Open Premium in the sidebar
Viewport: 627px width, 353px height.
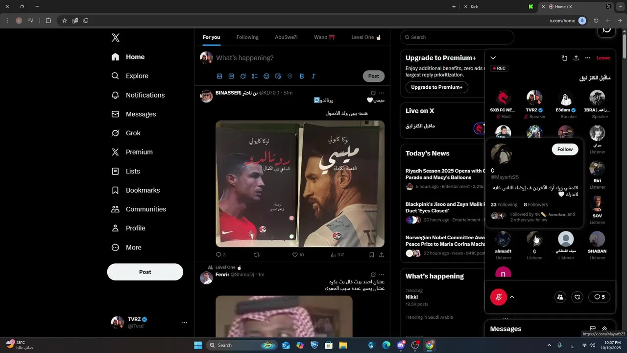(132, 152)
